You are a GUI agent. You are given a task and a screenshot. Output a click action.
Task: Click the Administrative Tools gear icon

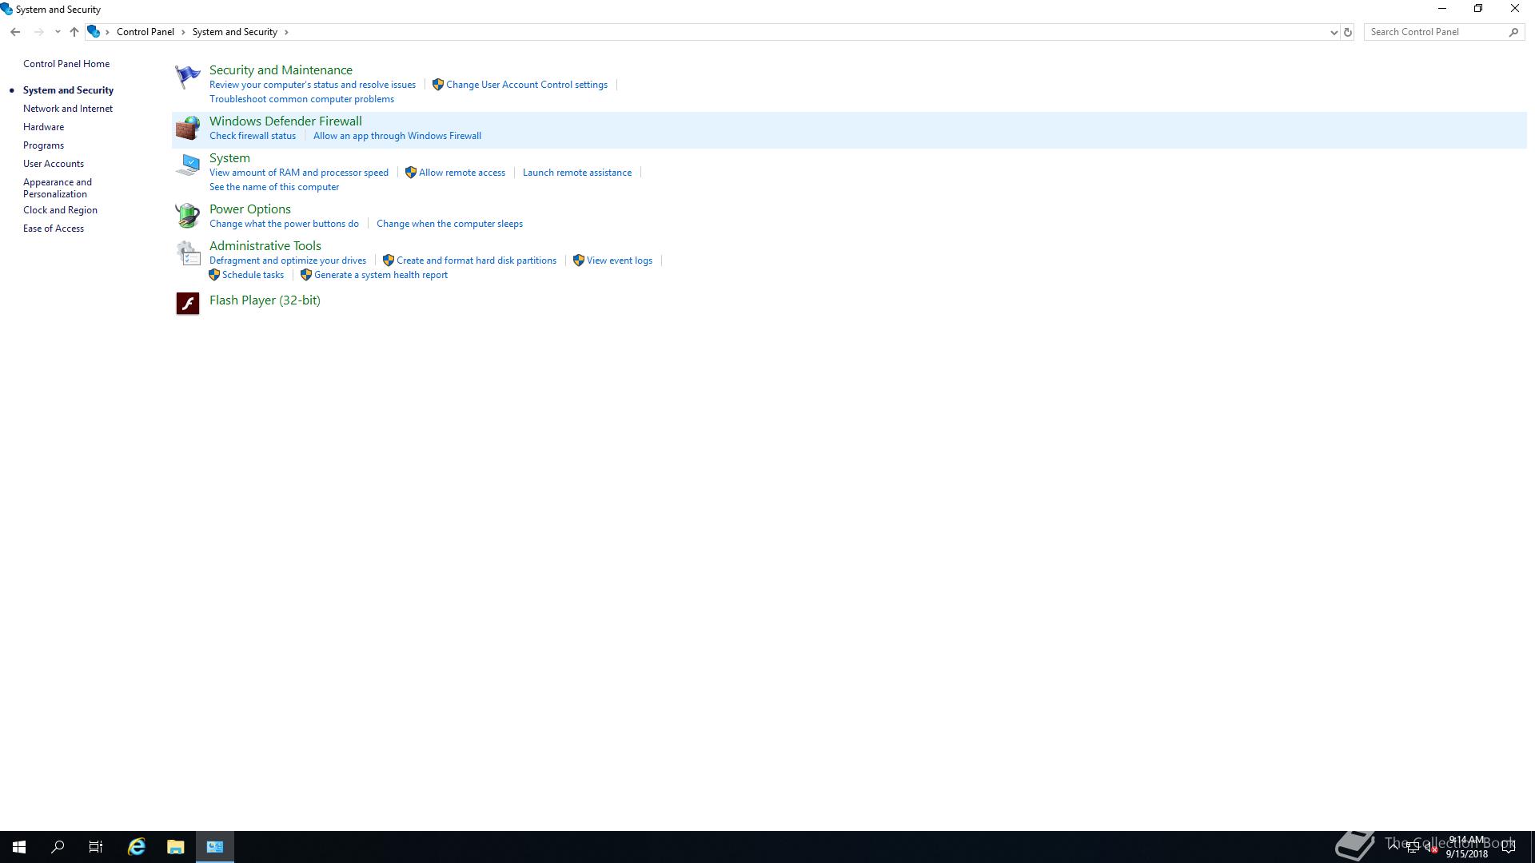pyautogui.click(x=187, y=253)
